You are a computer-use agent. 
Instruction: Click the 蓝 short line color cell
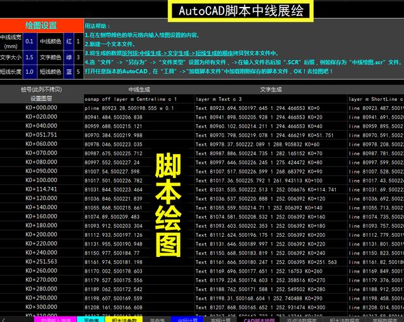click(69, 71)
